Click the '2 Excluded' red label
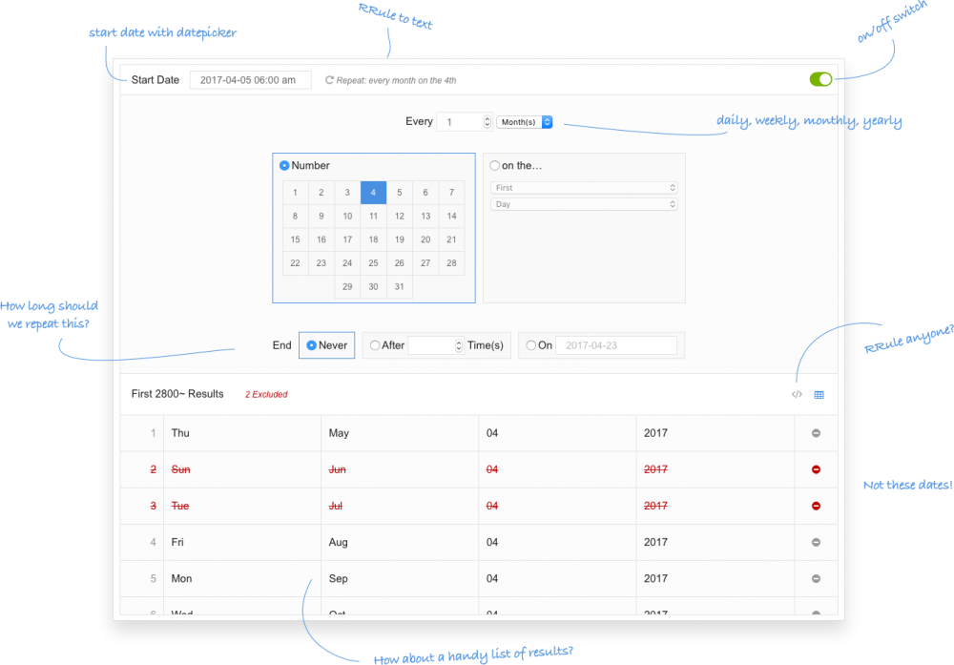Image resolution: width=954 pixels, height=665 pixels. click(266, 394)
